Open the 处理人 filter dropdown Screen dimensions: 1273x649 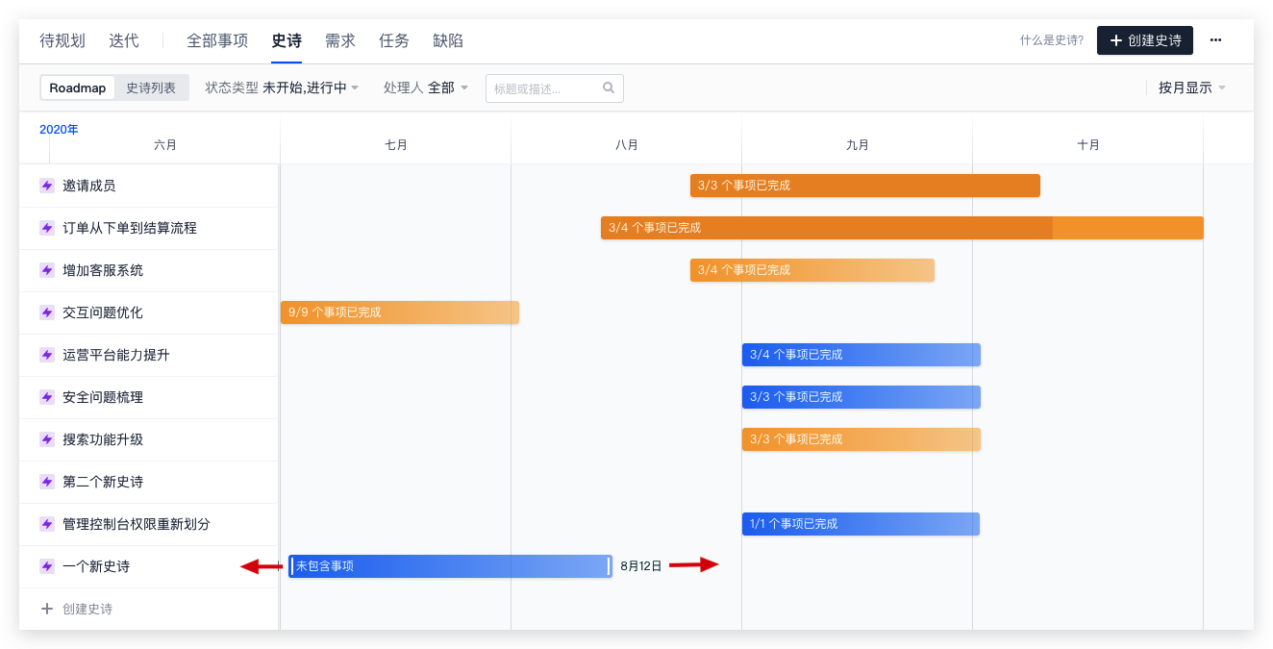point(426,87)
